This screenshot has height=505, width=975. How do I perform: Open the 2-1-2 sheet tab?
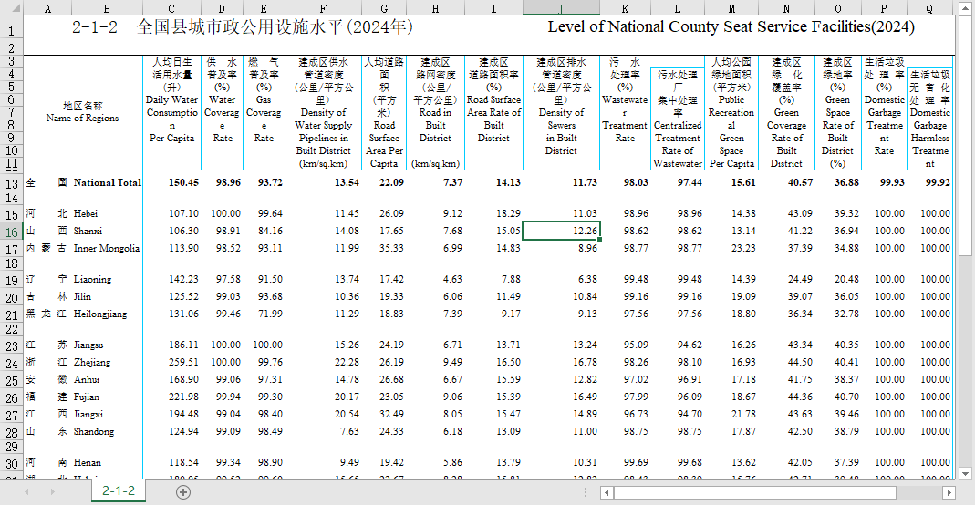(118, 491)
